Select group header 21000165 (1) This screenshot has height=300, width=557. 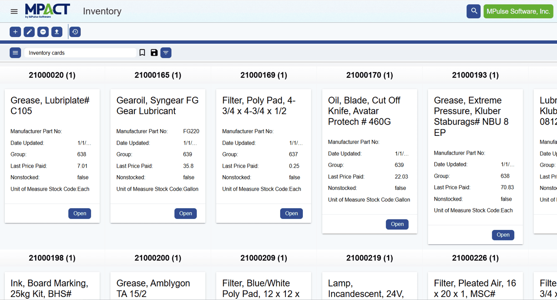158,75
